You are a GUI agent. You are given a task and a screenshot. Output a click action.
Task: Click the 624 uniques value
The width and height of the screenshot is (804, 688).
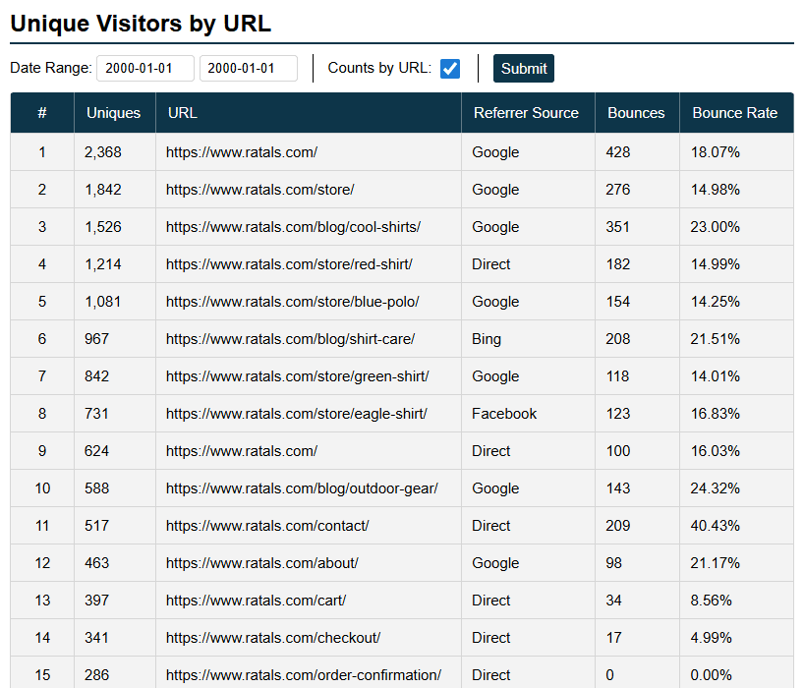[x=97, y=452]
